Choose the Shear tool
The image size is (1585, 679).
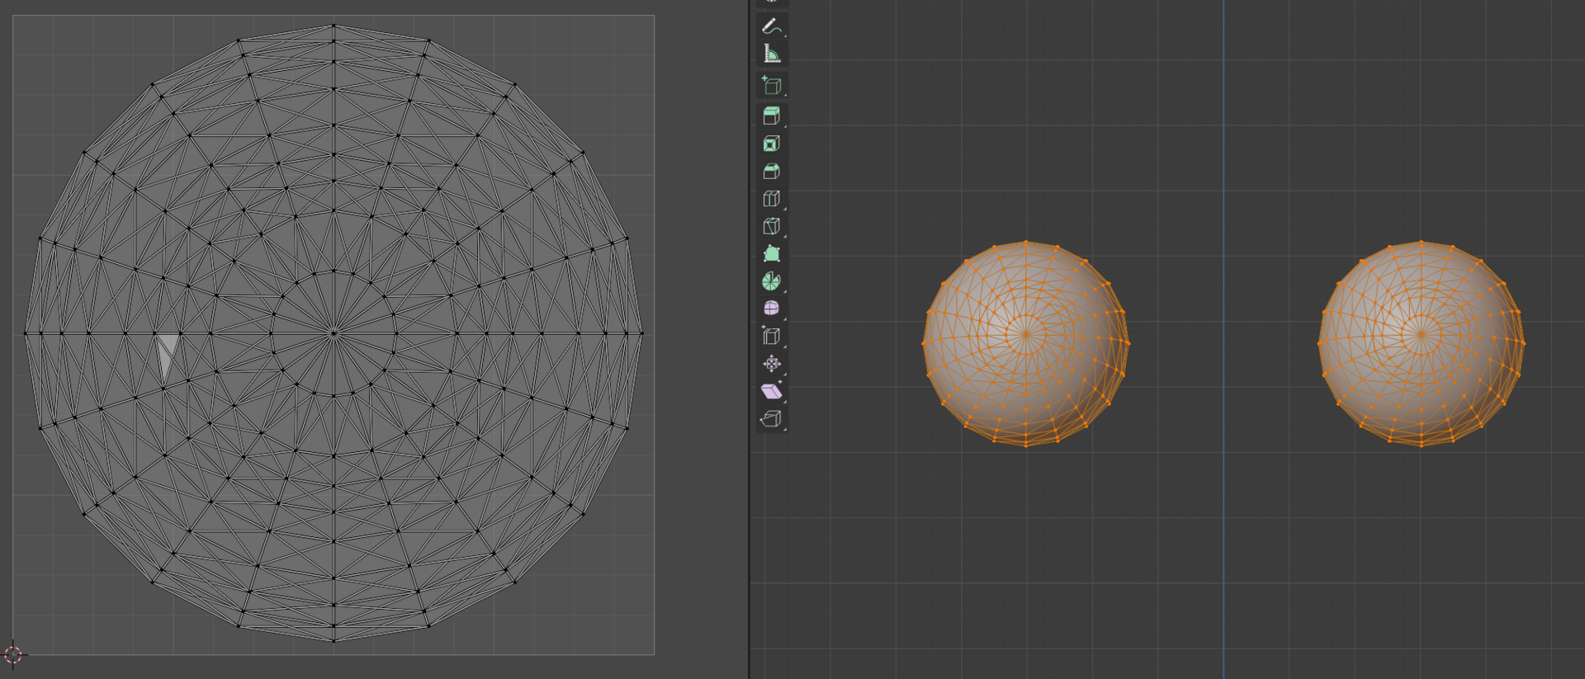[772, 391]
